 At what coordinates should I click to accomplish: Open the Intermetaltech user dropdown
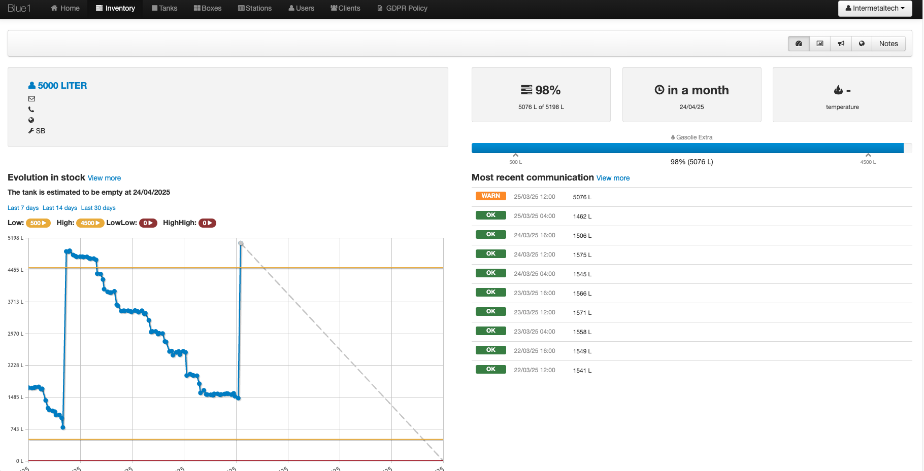[x=875, y=8]
